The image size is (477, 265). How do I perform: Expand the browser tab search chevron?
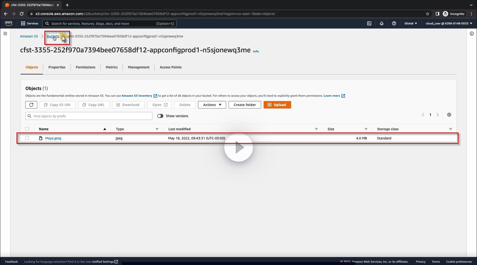pos(471,5)
